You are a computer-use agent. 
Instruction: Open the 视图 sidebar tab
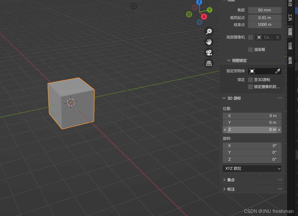pos(290,32)
